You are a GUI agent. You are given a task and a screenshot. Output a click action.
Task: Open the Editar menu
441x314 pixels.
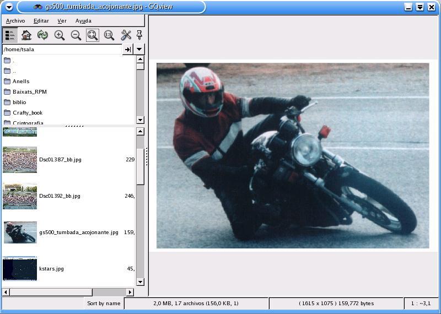pyautogui.click(x=41, y=21)
